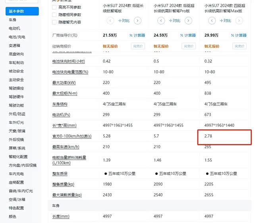Add SU7 Max to comparison with +对比
This screenshot has width=278, height=223.
(x=224, y=20)
